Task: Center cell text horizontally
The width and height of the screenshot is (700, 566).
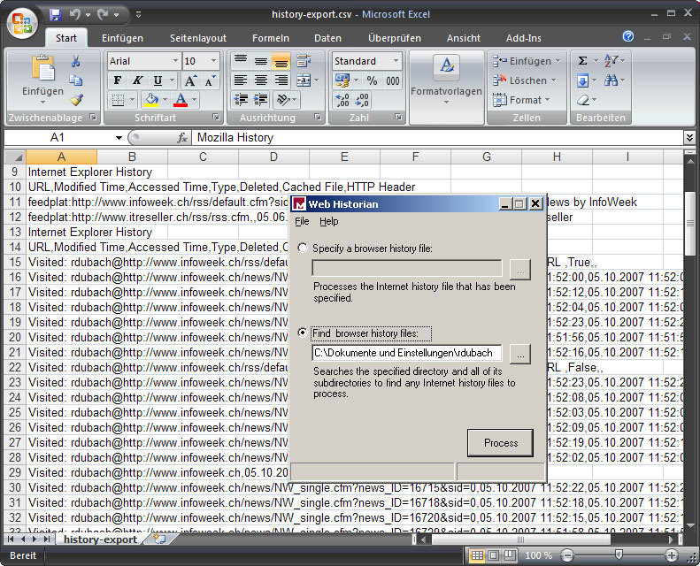Action: [x=261, y=80]
